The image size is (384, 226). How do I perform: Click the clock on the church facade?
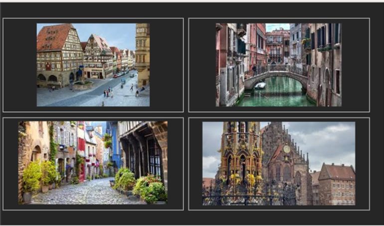click(287, 149)
